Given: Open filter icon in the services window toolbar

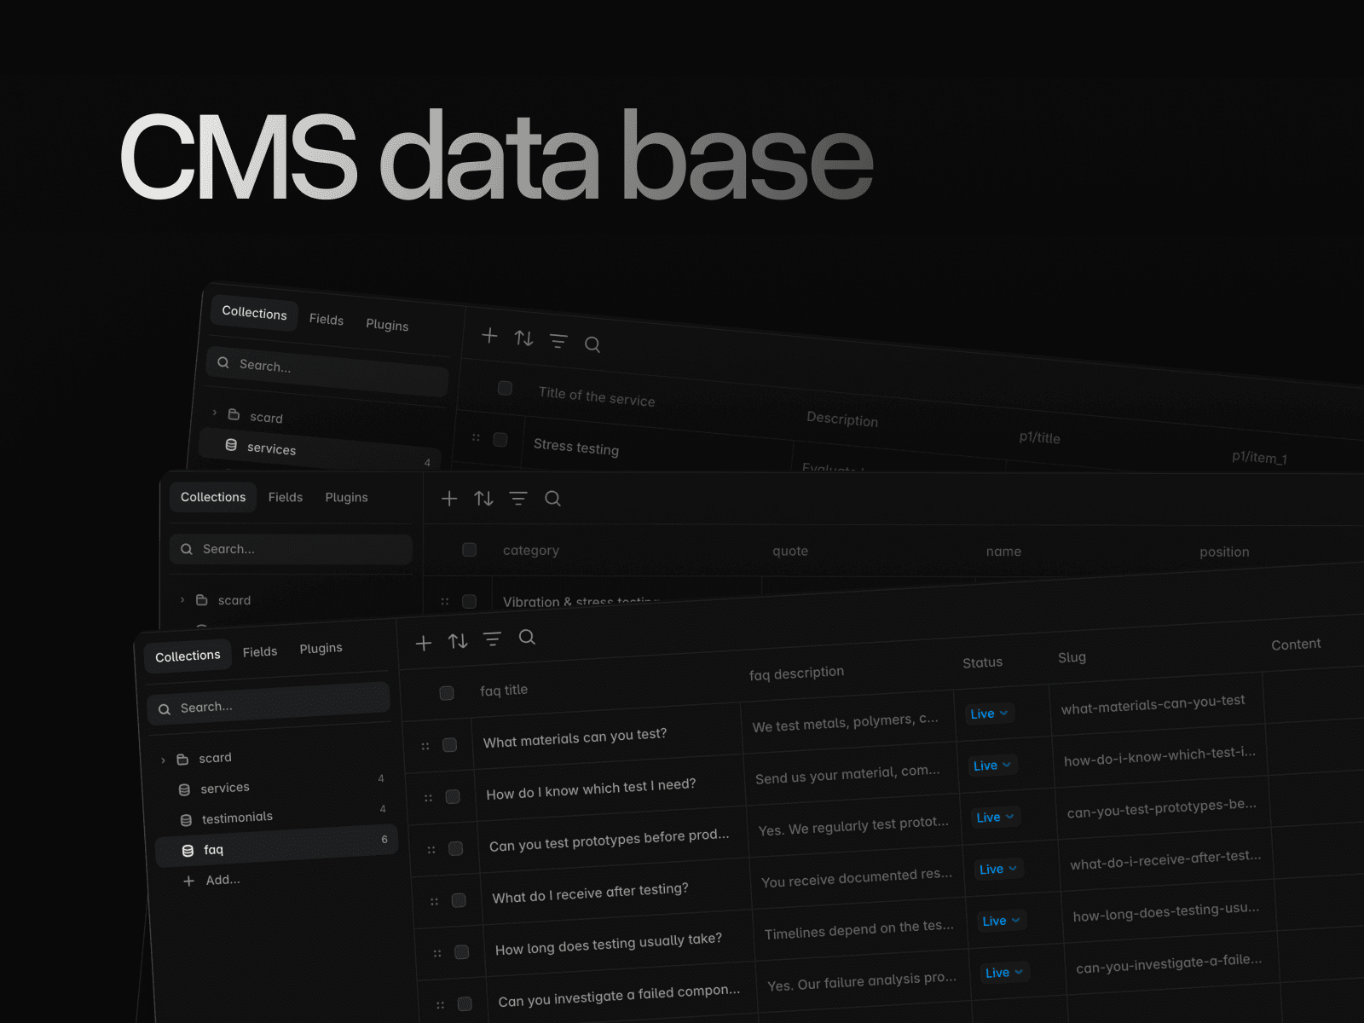Looking at the screenshot, I should (558, 341).
